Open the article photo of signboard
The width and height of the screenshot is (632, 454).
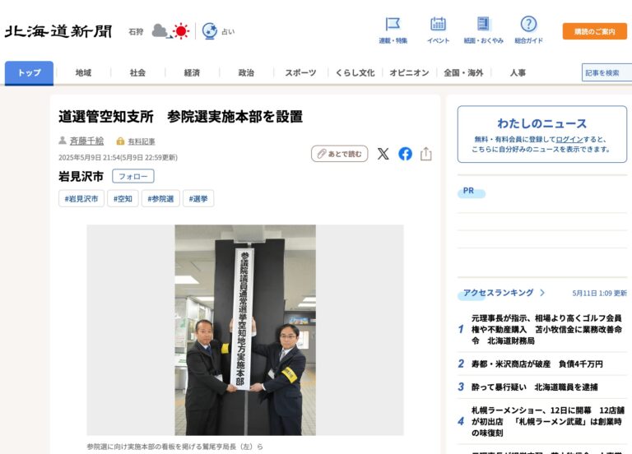click(245, 330)
